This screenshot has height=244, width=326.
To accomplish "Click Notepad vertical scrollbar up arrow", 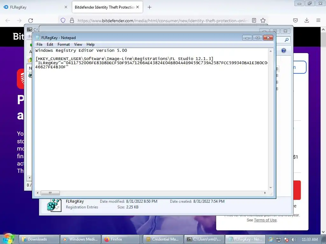I will pyautogui.click(x=271, y=51).
